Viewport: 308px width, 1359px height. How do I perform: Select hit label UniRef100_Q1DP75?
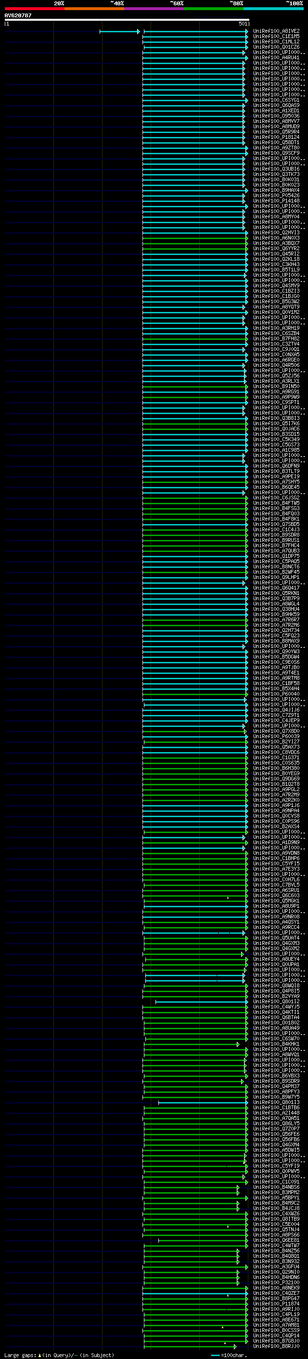point(276,556)
